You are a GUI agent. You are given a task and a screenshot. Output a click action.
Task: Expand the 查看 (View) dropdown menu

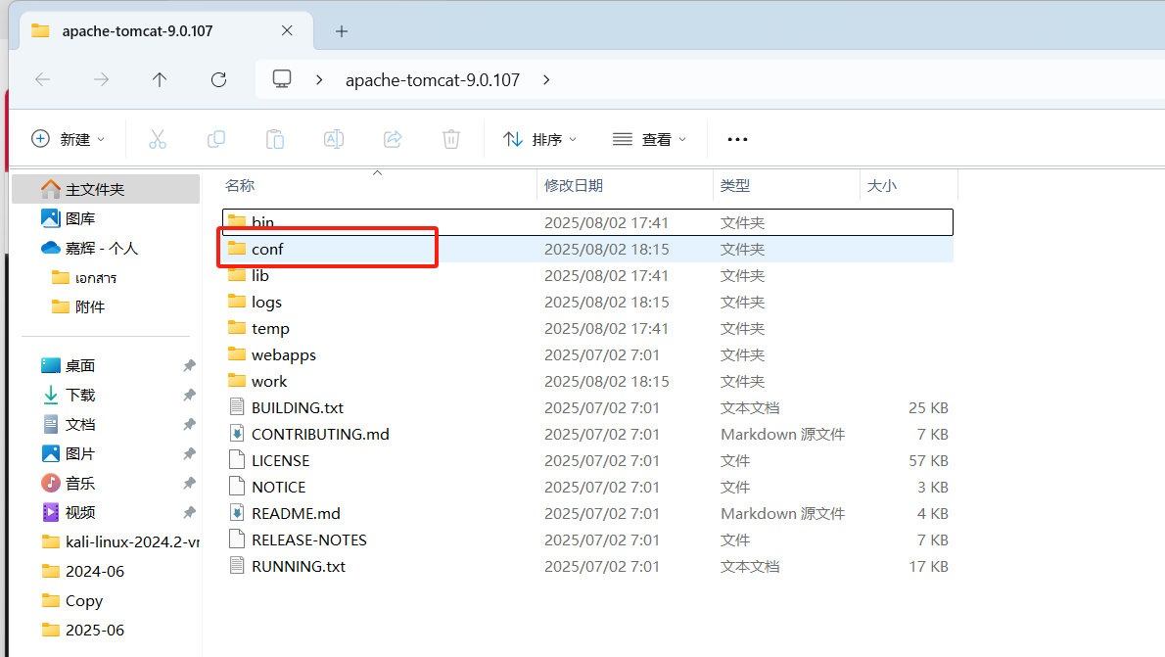(649, 139)
